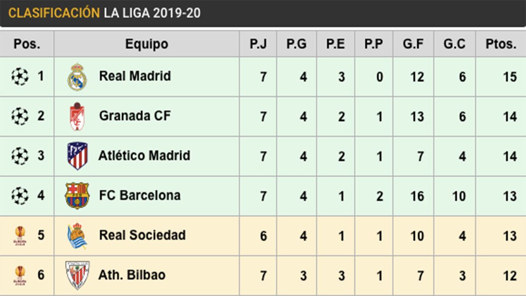The width and height of the screenshot is (526, 296).
Task: Open the Real Madrid team name
Action: pyautogui.click(x=135, y=76)
